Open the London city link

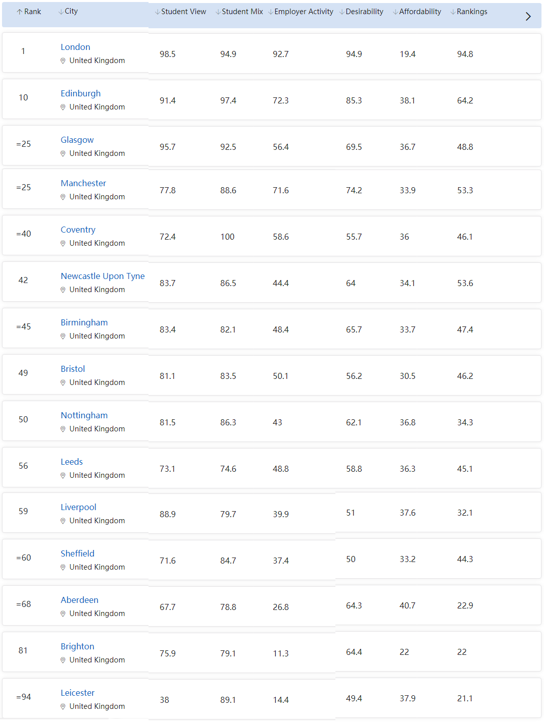75,47
